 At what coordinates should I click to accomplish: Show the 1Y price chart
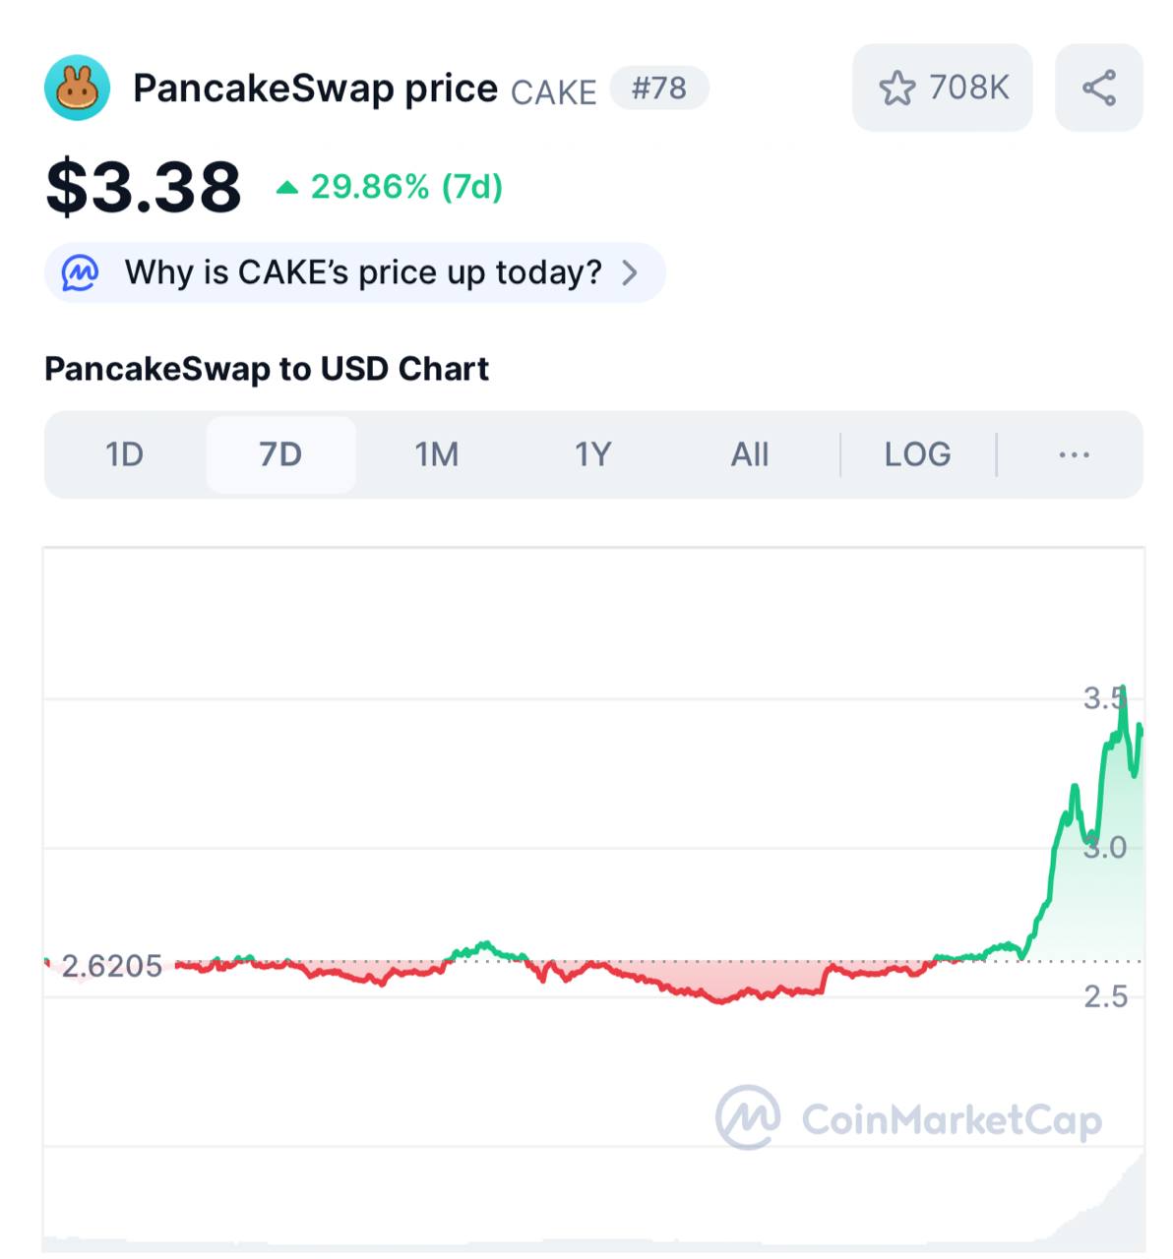(593, 454)
